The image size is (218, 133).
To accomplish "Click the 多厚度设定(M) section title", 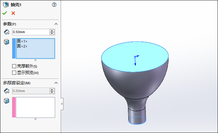I will pos(17,83).
